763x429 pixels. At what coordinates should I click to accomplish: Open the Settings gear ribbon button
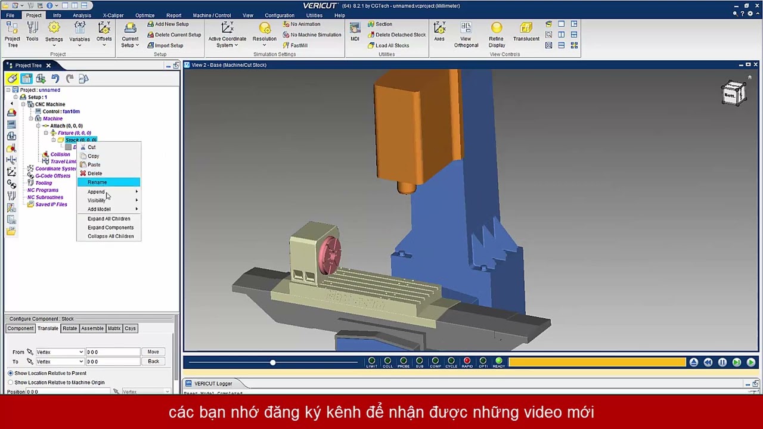coord(54,35)
